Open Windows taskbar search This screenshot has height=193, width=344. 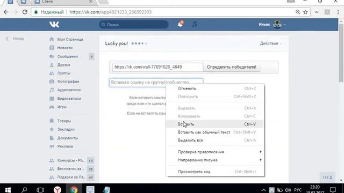24,190
